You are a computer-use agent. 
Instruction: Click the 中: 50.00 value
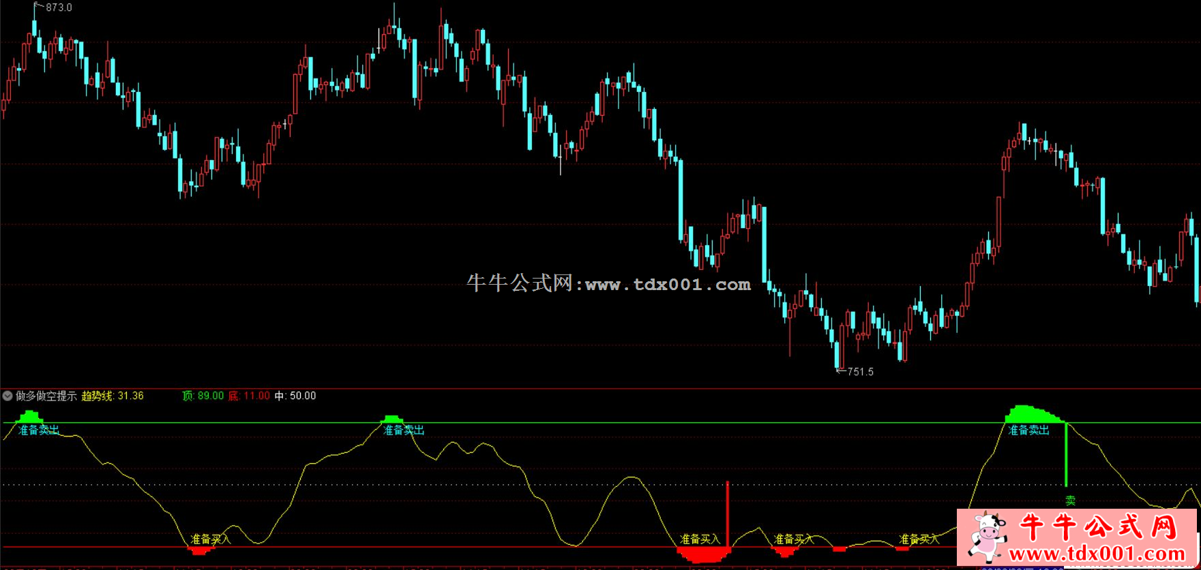pos(295,396)
